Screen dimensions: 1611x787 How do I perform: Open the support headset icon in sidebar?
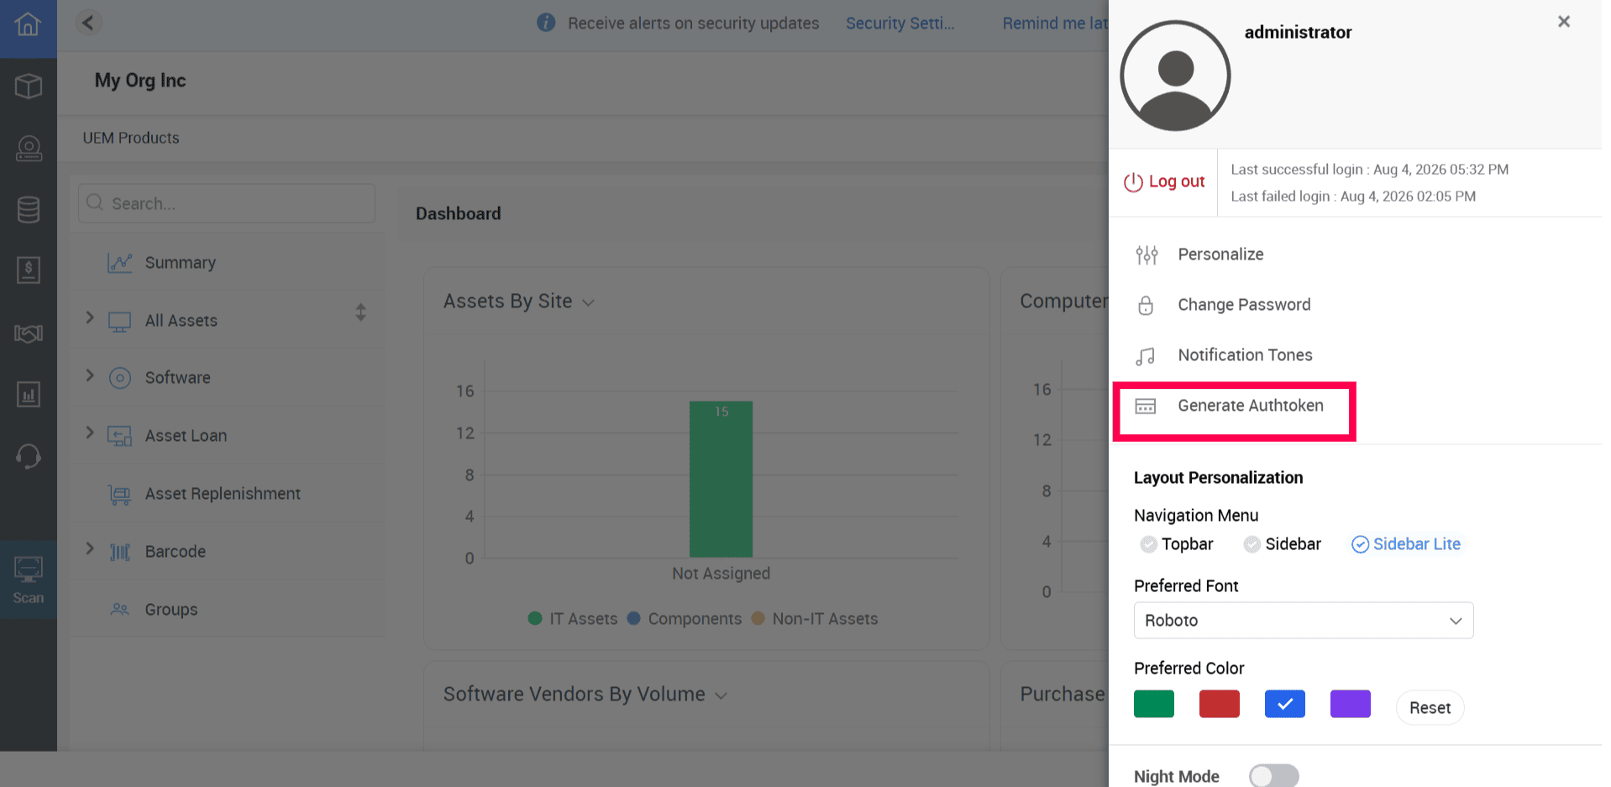28,456
